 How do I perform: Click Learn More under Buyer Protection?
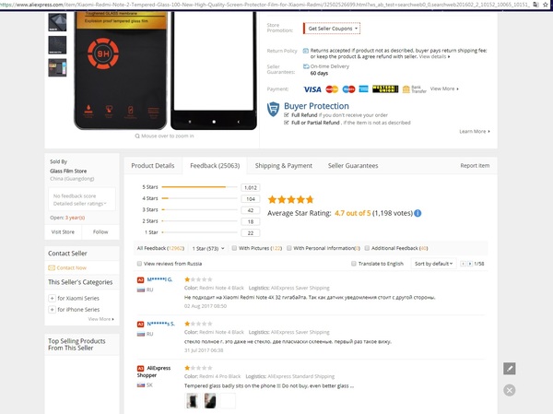coord(475,131)
